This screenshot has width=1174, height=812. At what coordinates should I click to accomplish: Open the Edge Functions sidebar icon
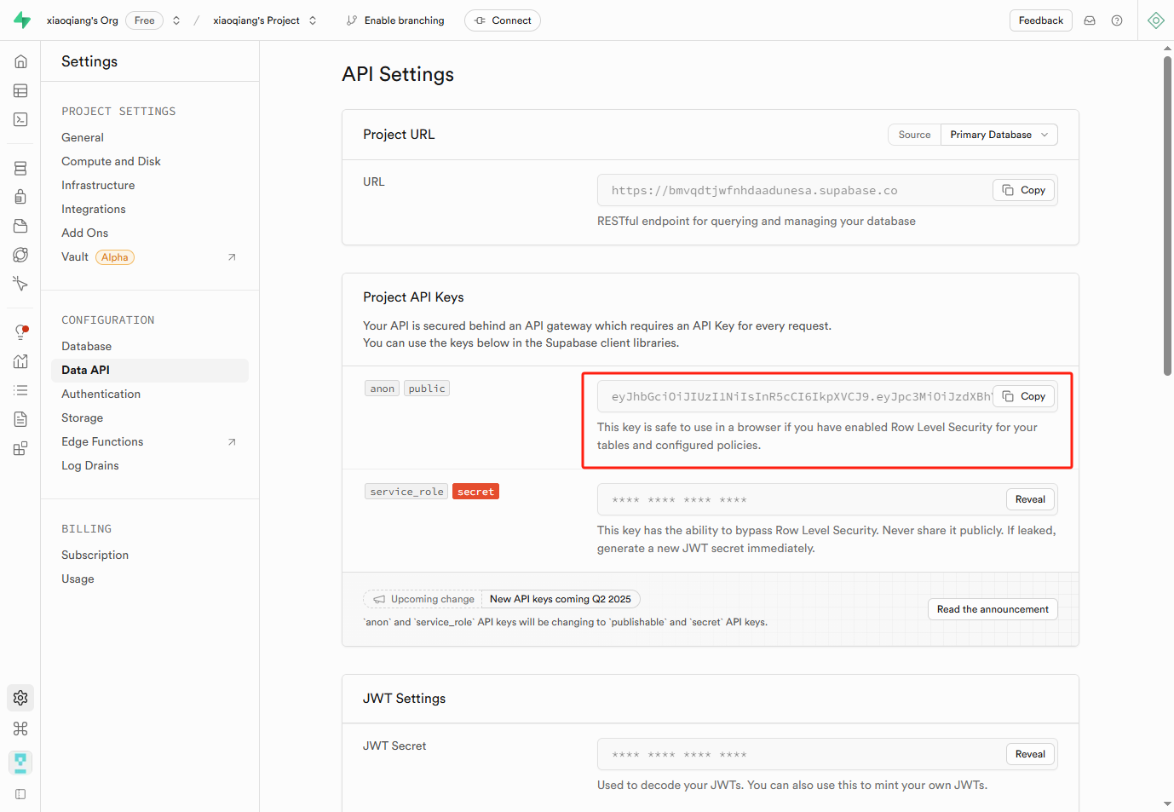coord(20,255)
